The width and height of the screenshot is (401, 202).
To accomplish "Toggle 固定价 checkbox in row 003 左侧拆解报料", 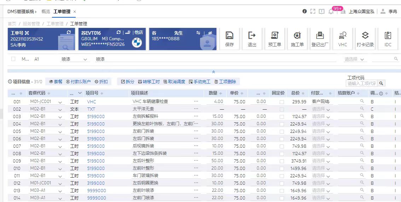I will pos(281,117).
